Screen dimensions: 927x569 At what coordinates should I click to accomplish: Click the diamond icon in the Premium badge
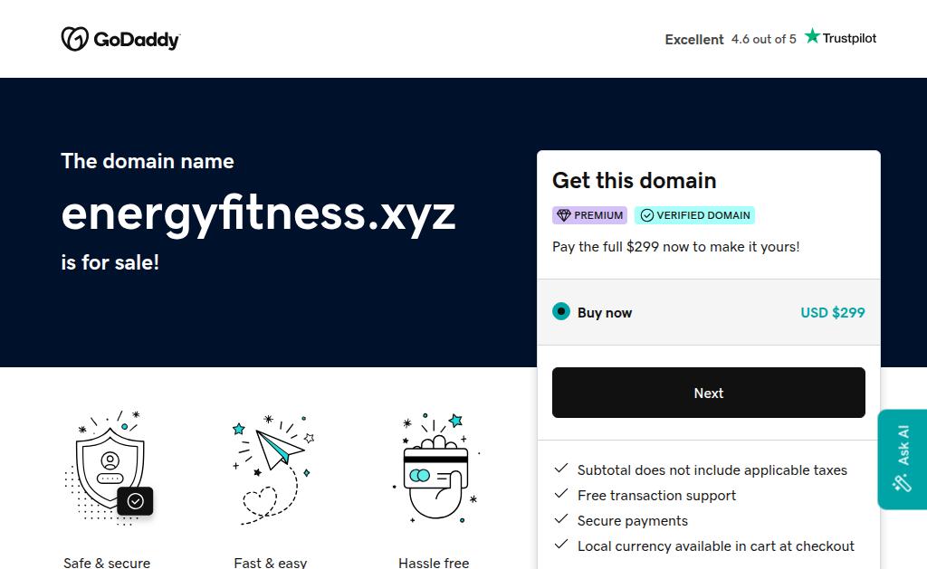(563, 215)
